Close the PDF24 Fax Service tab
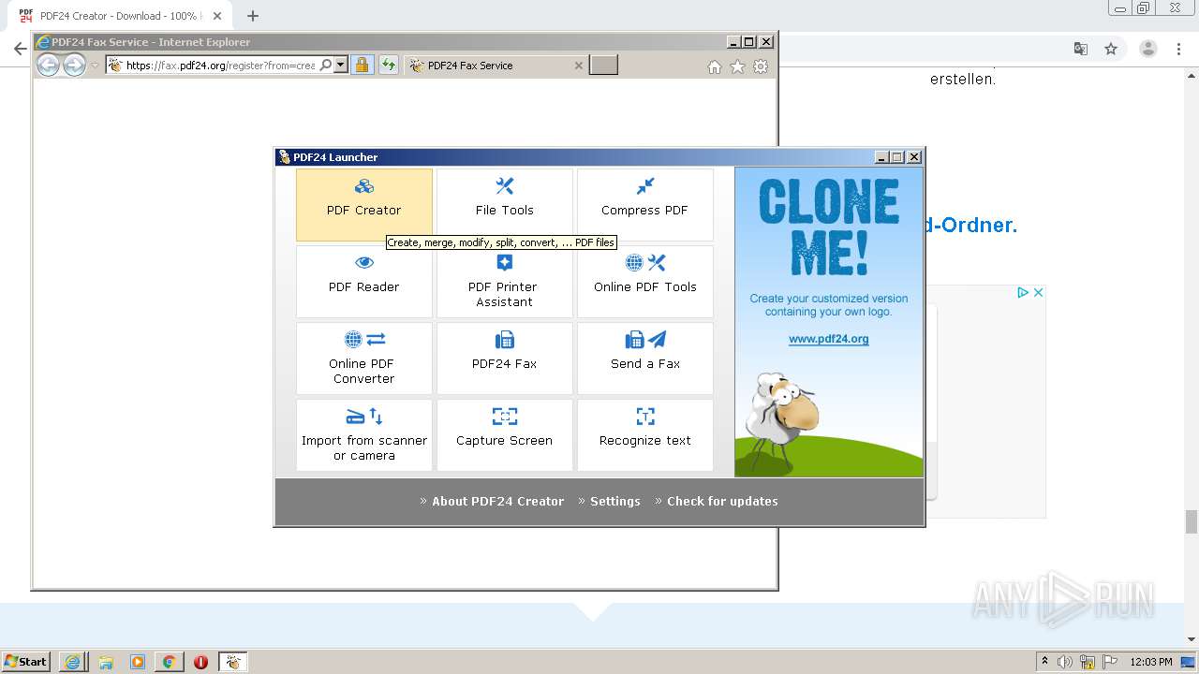 578,66
